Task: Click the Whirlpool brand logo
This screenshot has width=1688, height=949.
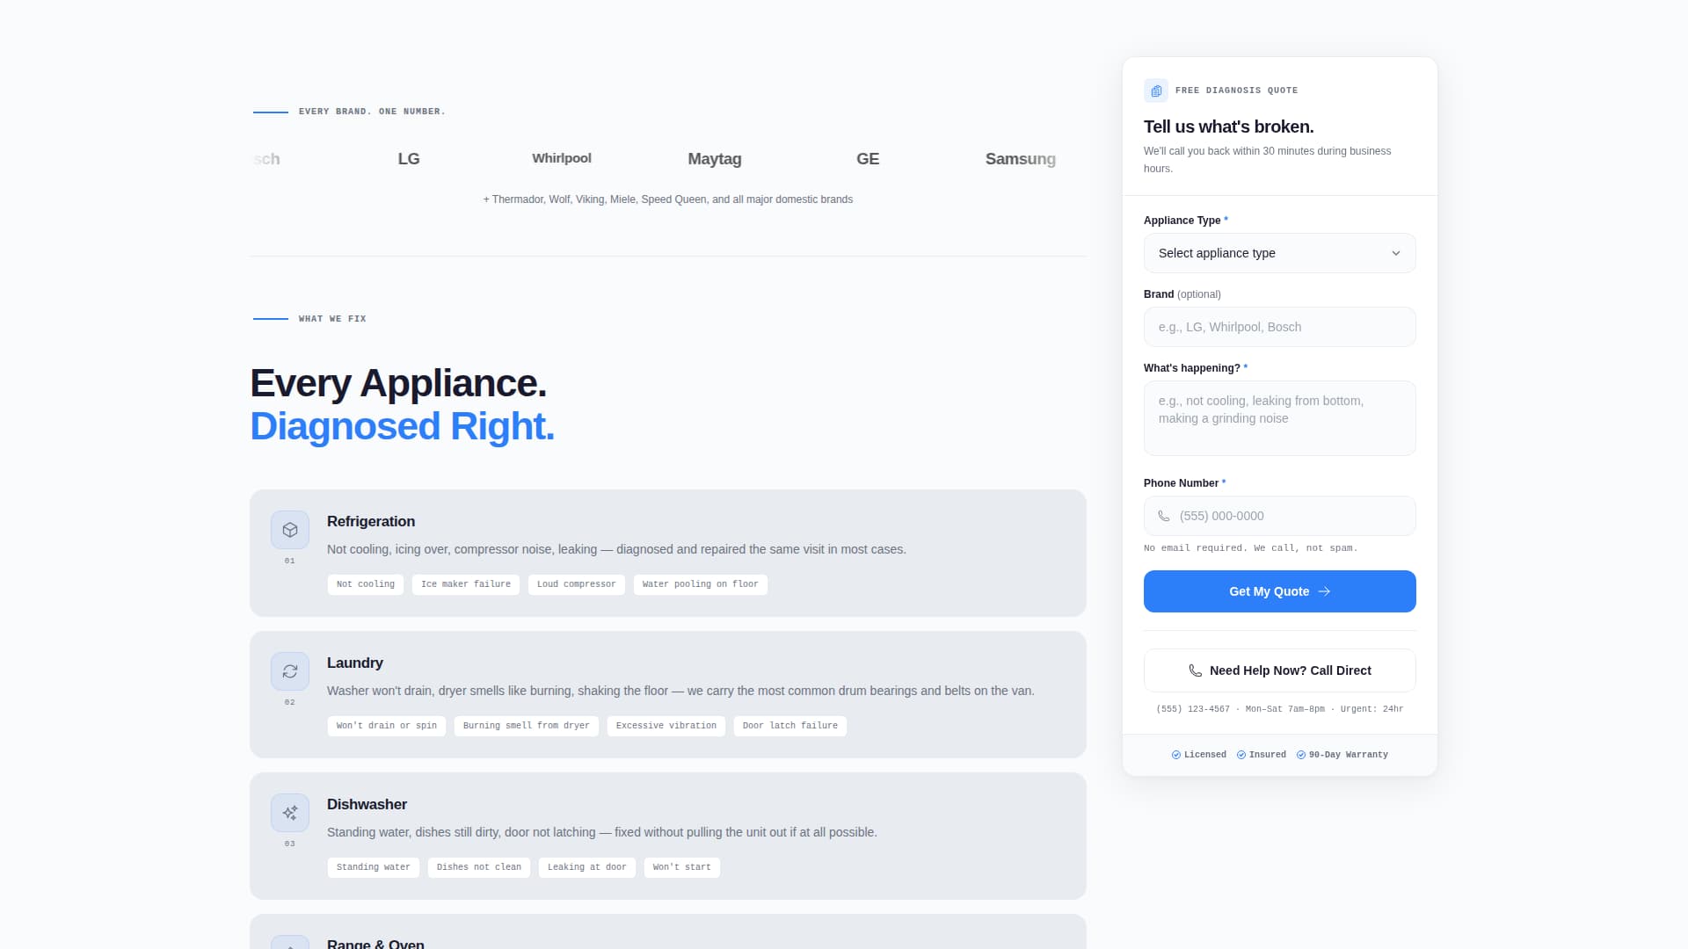Action: tap(562, 158)
